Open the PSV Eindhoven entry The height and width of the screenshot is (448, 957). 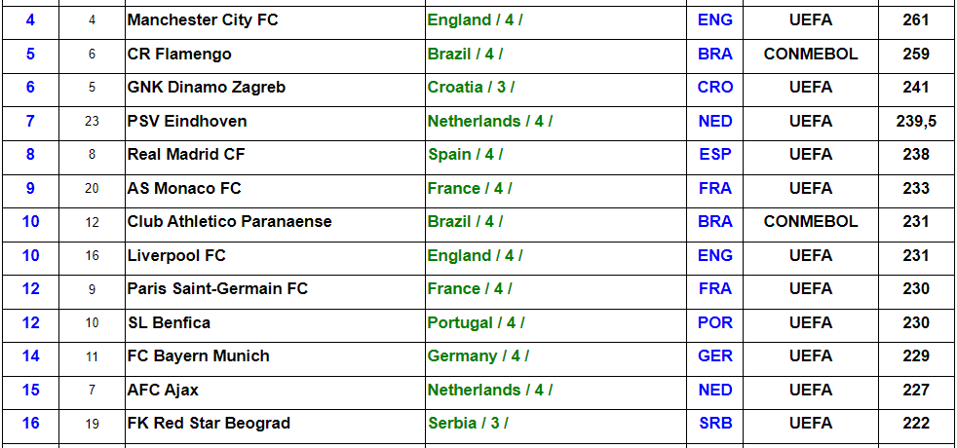187,122
